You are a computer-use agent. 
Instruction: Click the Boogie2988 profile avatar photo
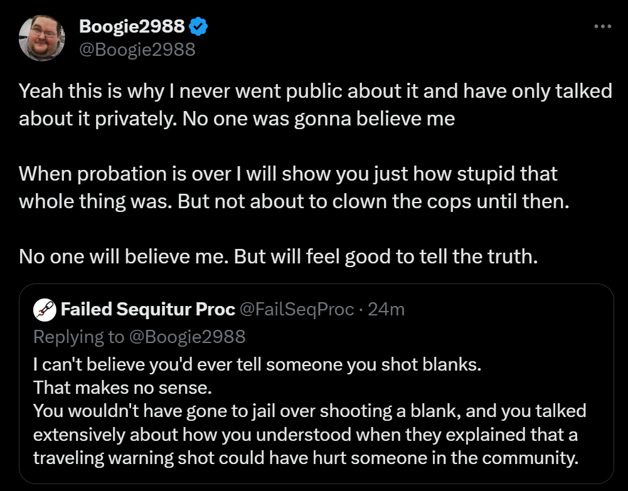tap(42, 38)
